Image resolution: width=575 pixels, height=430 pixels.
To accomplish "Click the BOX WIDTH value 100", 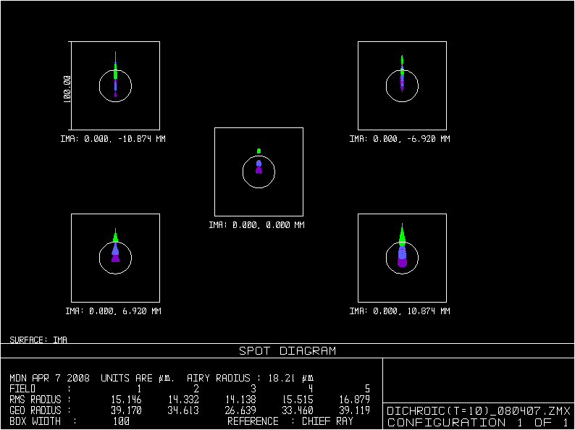I will [122, 421].
